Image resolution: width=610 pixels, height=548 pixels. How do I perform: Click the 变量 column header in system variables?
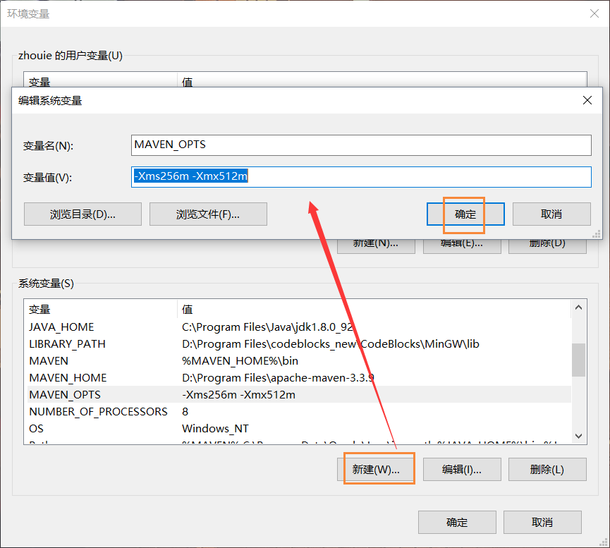click(100, 310)
